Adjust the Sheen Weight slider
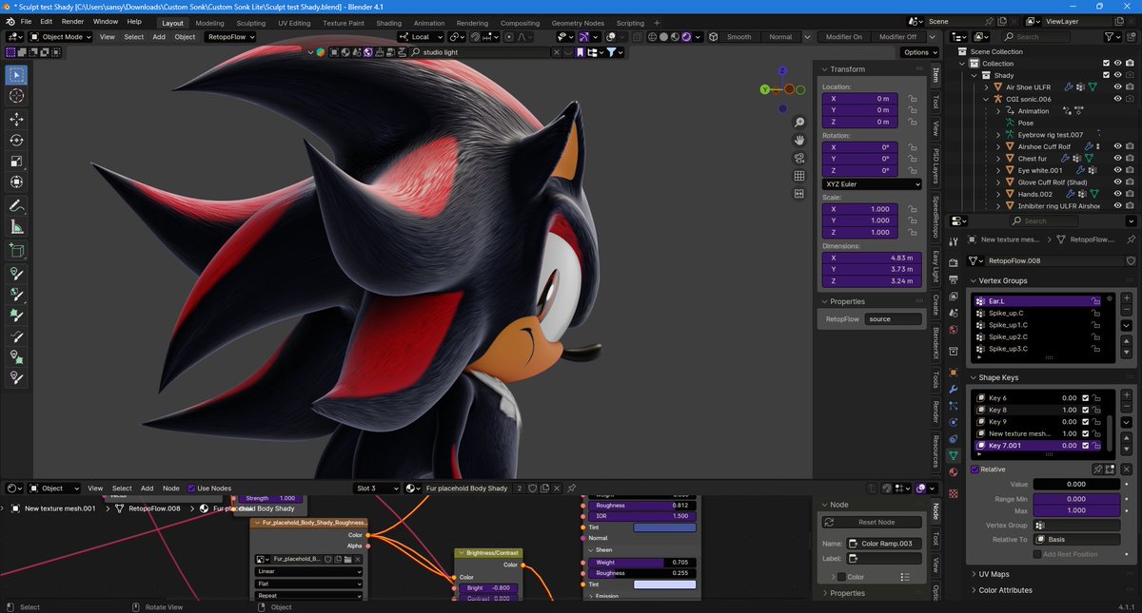 point(641,563)
